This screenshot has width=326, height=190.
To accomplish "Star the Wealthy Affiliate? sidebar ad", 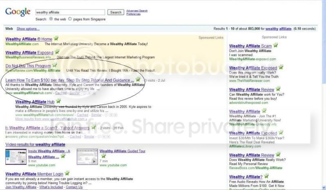I will point(266,176).
